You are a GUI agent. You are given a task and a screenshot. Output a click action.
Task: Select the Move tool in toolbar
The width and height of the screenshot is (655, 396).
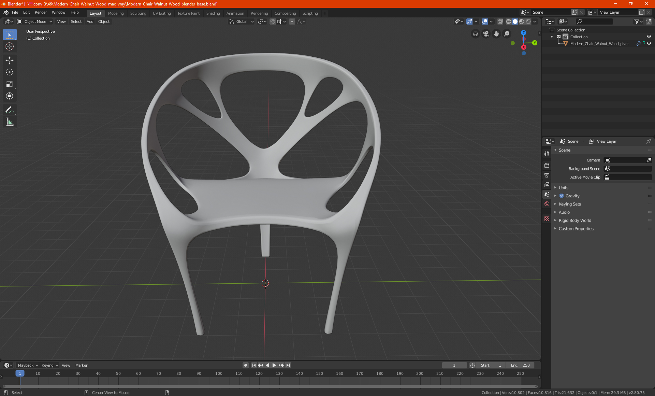click(x=10, y=60)
